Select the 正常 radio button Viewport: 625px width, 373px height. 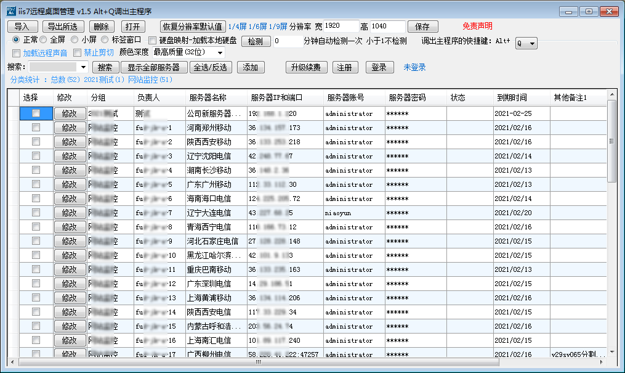[16, 39]
